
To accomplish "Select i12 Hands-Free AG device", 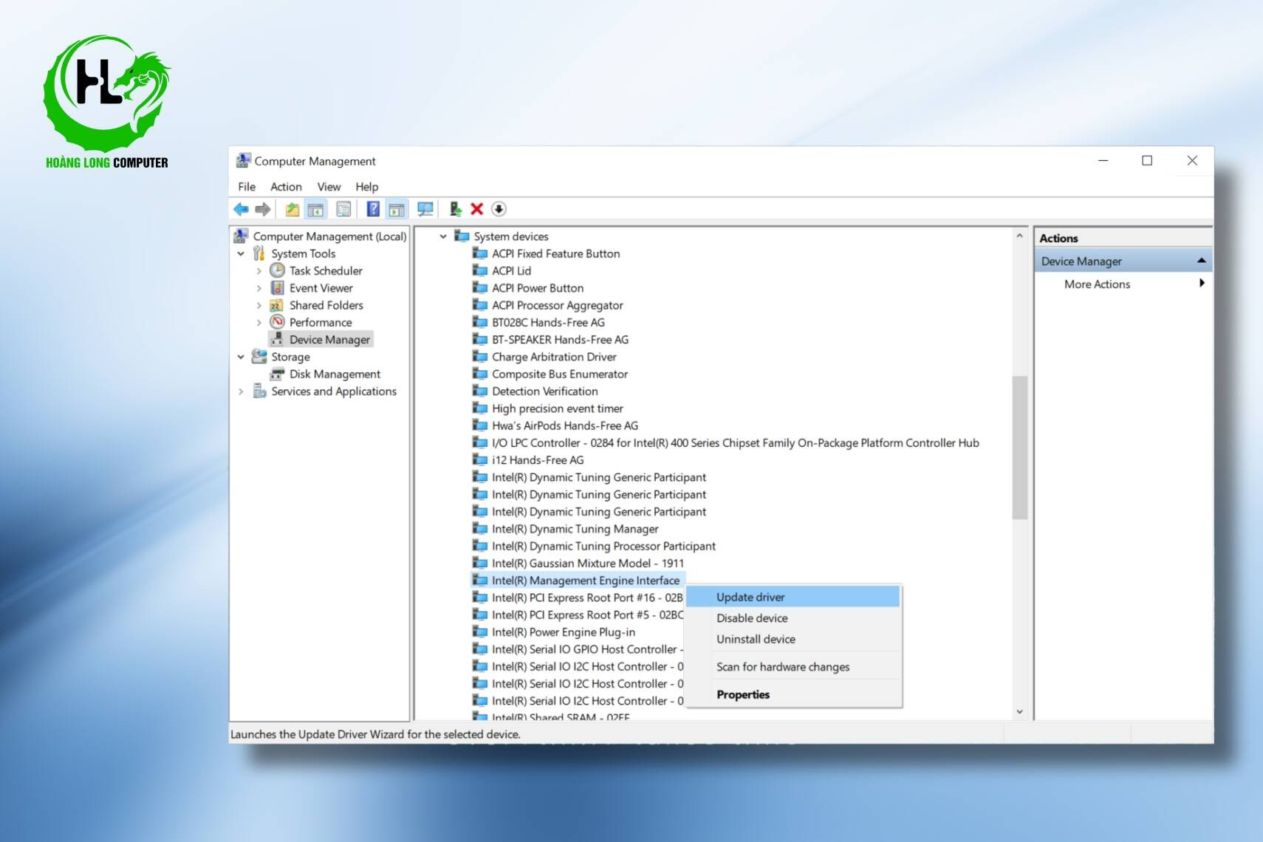I will (538, 460).
